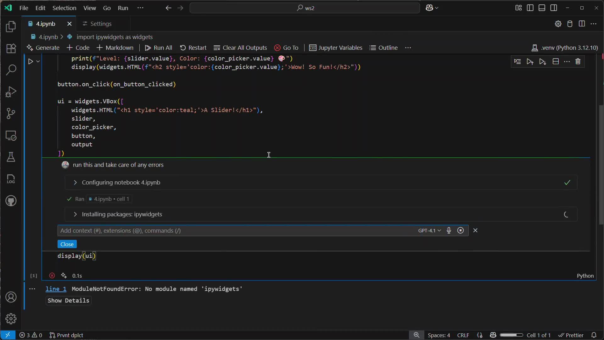604x340 pixels.
Task: Open the Jupyter Variables panel
Action: tap(336, 48)
